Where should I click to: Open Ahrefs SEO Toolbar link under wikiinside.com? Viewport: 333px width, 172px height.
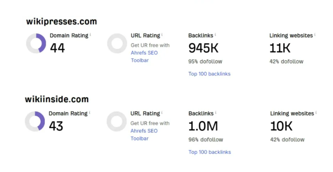(144, 134)
